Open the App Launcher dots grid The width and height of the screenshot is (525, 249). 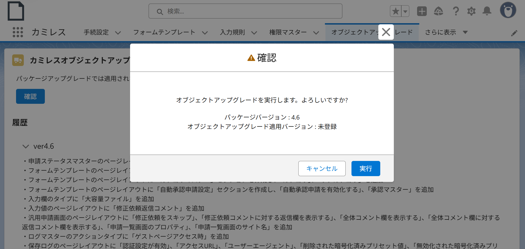18,32
